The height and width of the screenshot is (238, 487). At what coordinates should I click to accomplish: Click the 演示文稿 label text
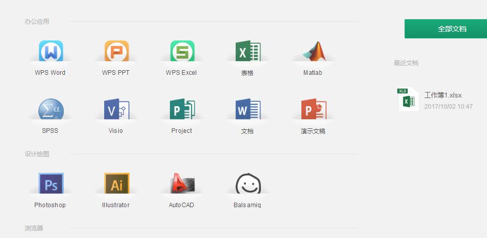point(313,131)
